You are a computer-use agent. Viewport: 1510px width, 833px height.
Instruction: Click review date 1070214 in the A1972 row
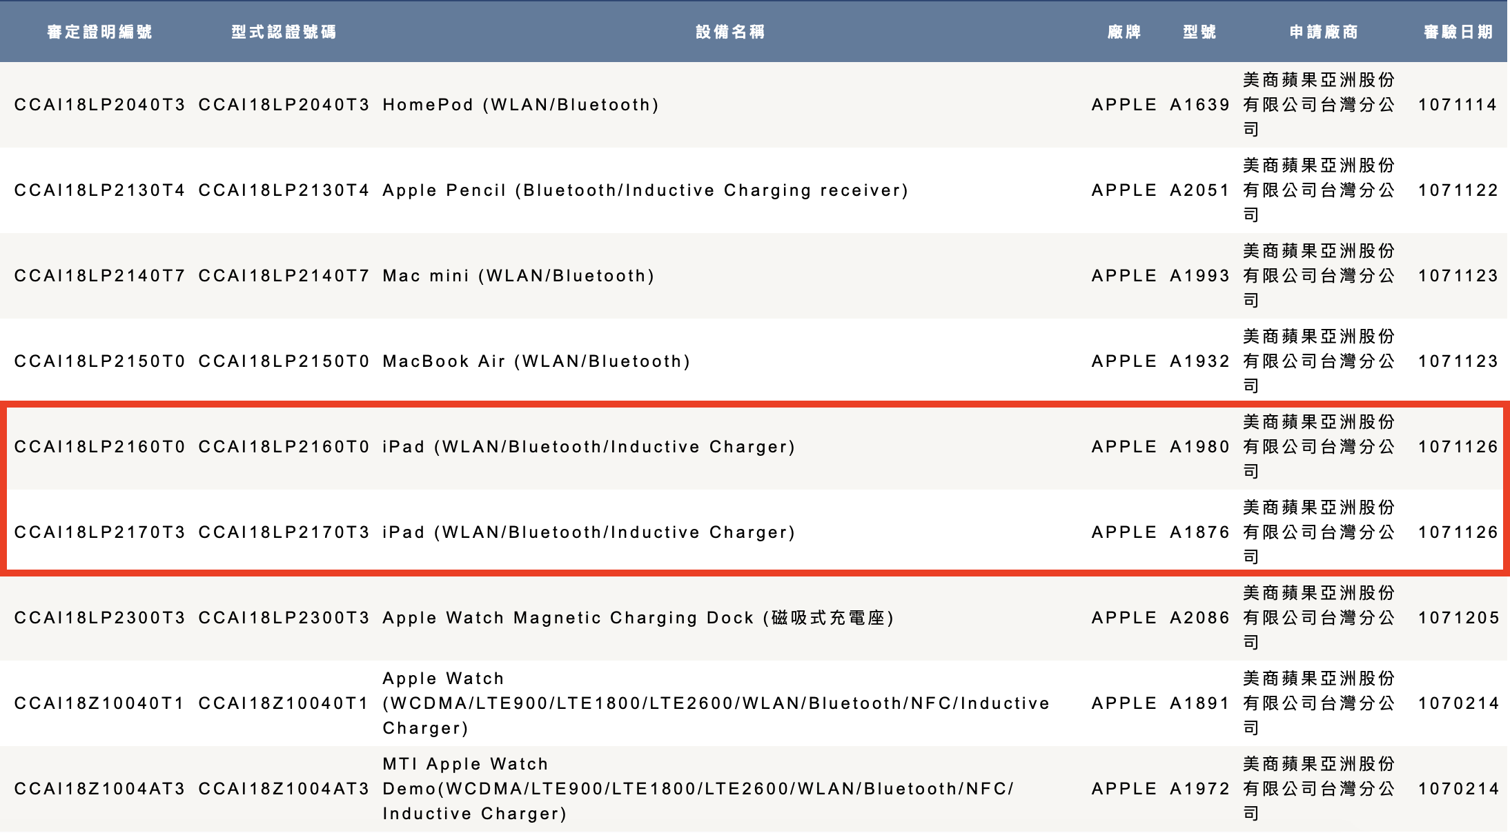click(x=1458, y=789)
